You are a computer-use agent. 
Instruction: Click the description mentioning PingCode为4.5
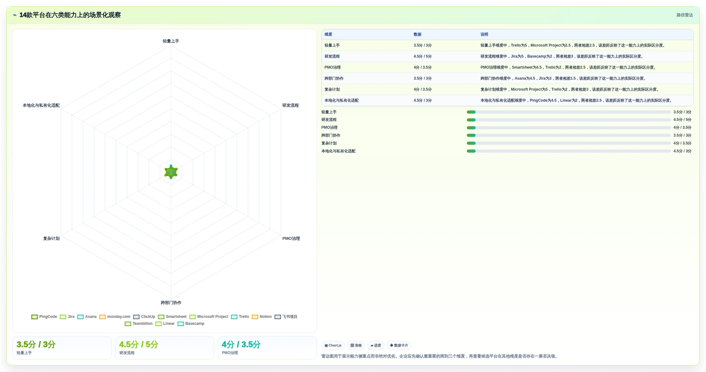[577, 100]
